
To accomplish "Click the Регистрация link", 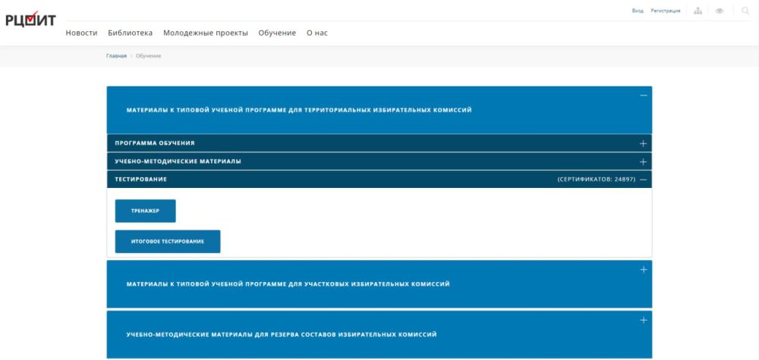I will pyautogui.click(x=665, y=11).
